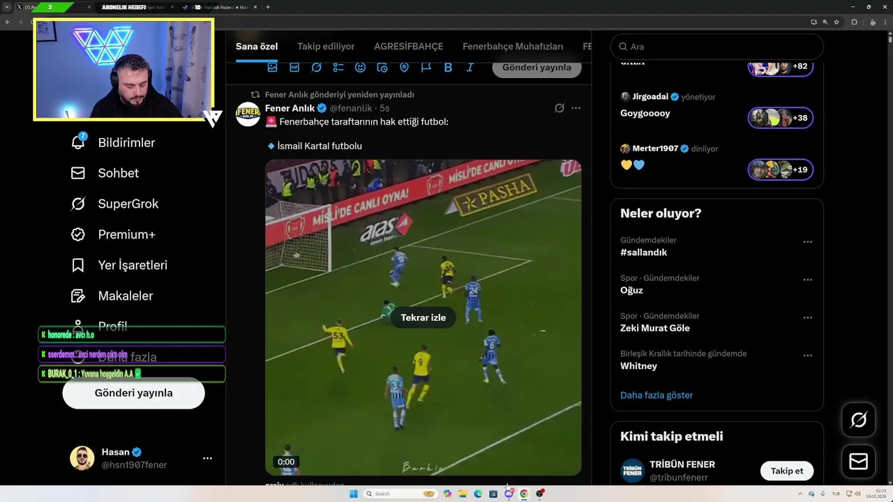Screen dimensions: 893x502
Task: Switch to AGRESİFBAHÇE tab
Action: tap(409, 46)
